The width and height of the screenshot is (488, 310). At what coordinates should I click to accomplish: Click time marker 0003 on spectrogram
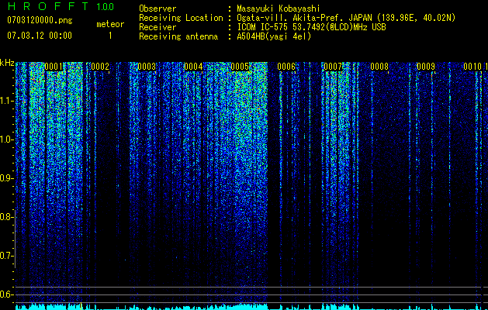click(x=147, y=67)
